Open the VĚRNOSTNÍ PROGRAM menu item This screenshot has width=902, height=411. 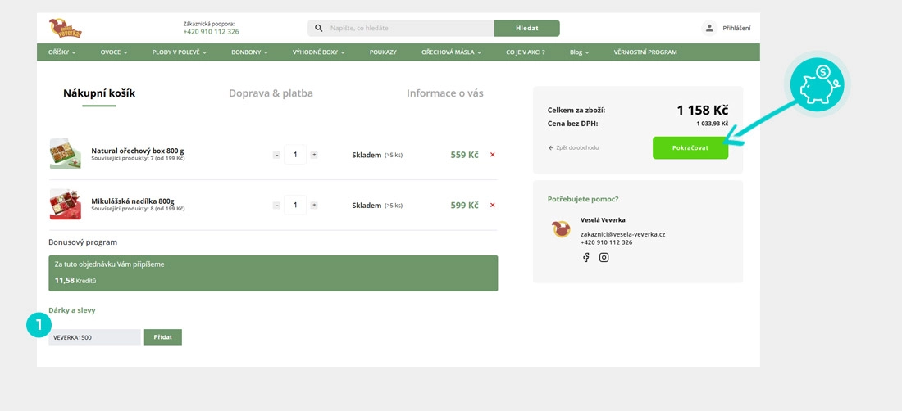pos(645,52)
